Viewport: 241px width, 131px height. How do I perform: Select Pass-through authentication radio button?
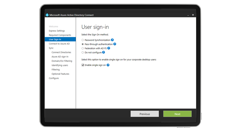[83, 44]
